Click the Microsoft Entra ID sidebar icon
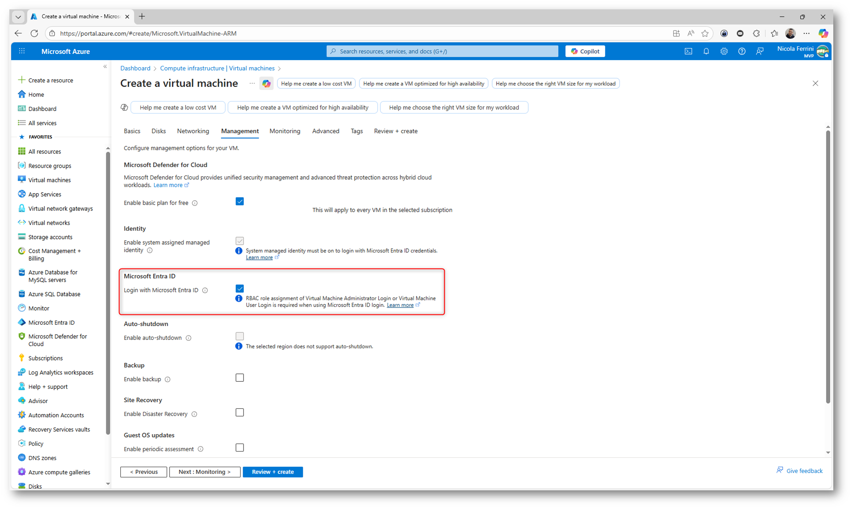The image size is (852, 509). click(x=21, y=322)
